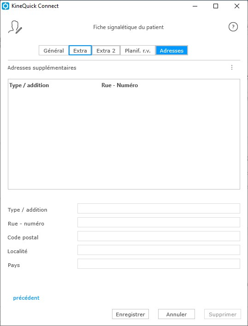Click the Type / addition input field
Image resolution: width=248 pixels, height=326 pixels.
pyautogui.click(x=159, y=208)
